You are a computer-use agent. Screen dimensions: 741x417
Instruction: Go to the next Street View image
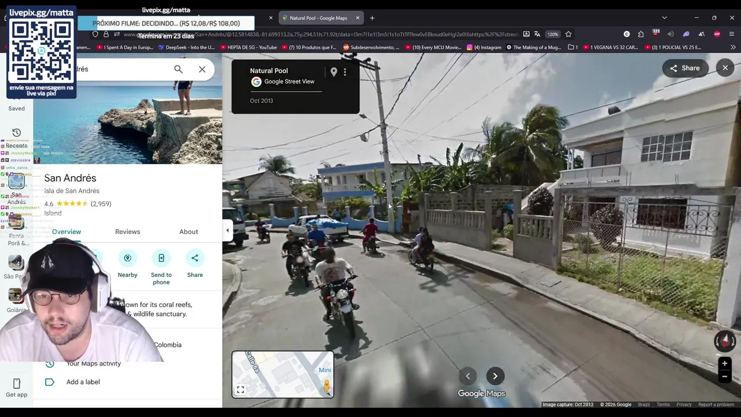(x=495, y=376)
